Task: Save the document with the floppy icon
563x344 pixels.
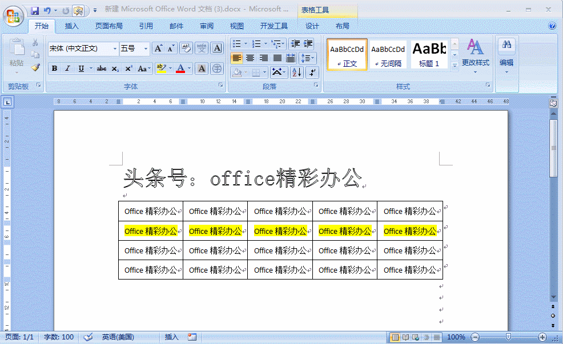Action: click(35, 11)
